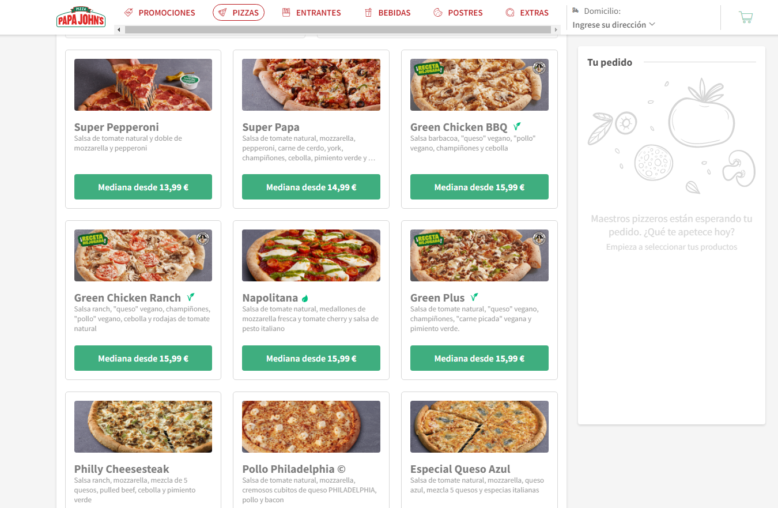Click Green Chicken Ranch's Mediana desde 15,99 € button
The height and width of the screenshot is (508, 778).
click(143, 358)
